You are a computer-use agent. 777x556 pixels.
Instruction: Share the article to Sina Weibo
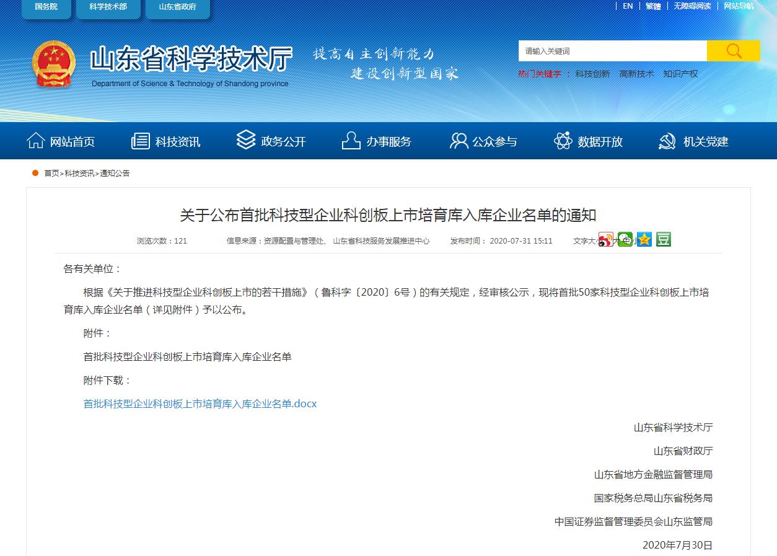coord(606,239)
